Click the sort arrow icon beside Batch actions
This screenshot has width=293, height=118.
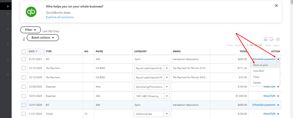[23, 39]
